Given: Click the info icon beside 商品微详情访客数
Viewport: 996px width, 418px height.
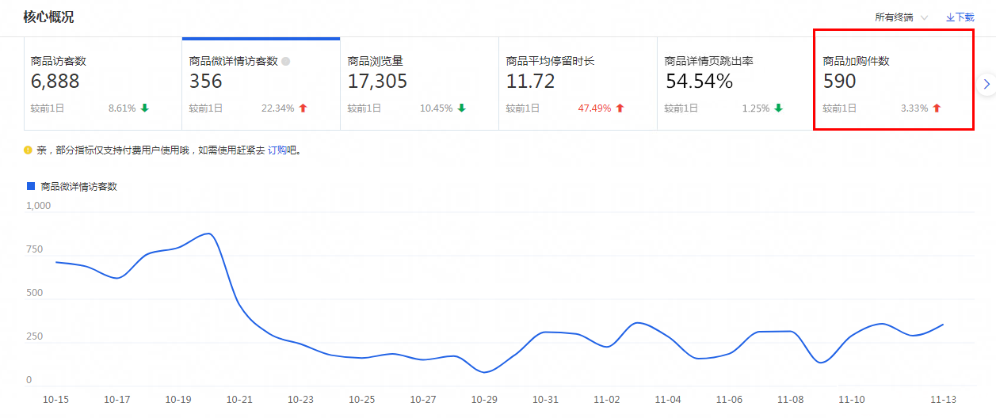Looking at the screenshot, I should tap(286, 61).
